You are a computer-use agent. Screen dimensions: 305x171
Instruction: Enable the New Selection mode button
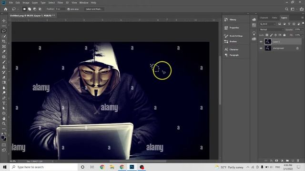tap(24, 9)
